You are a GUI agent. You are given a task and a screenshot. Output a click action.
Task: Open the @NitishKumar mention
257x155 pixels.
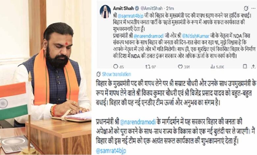[x=195, y=35]
